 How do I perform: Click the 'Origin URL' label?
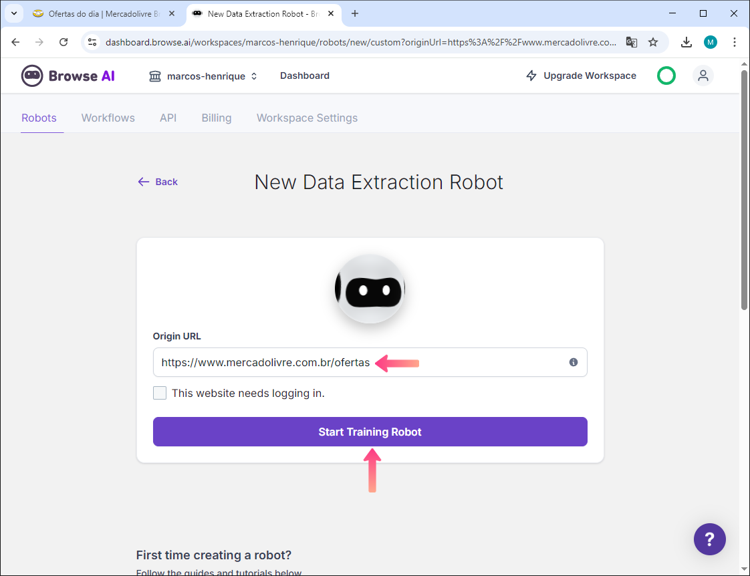177,336
